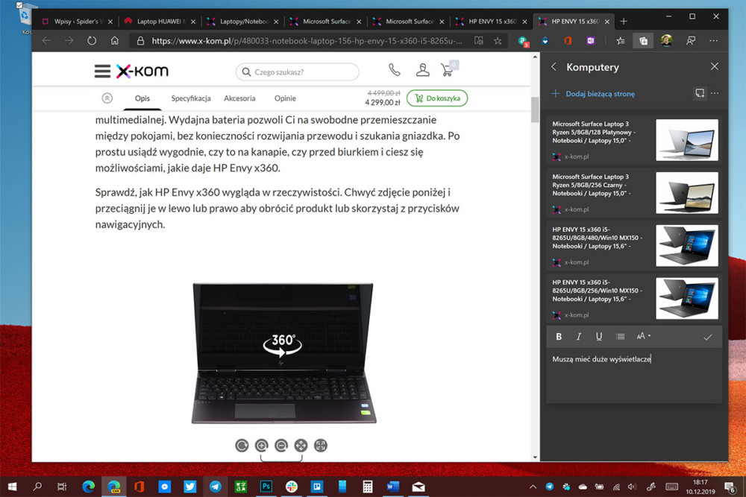
Task: Click the phone contact icon
Action: point(395,70)
